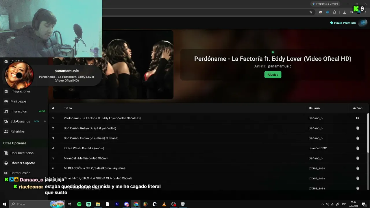
Task: Open the Windows Start menu
Action: (5, 204)
